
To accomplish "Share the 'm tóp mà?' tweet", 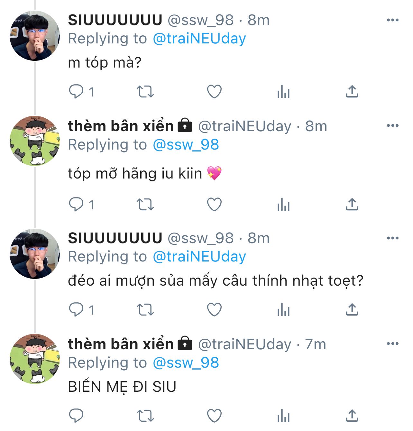I will pos(352,92).
